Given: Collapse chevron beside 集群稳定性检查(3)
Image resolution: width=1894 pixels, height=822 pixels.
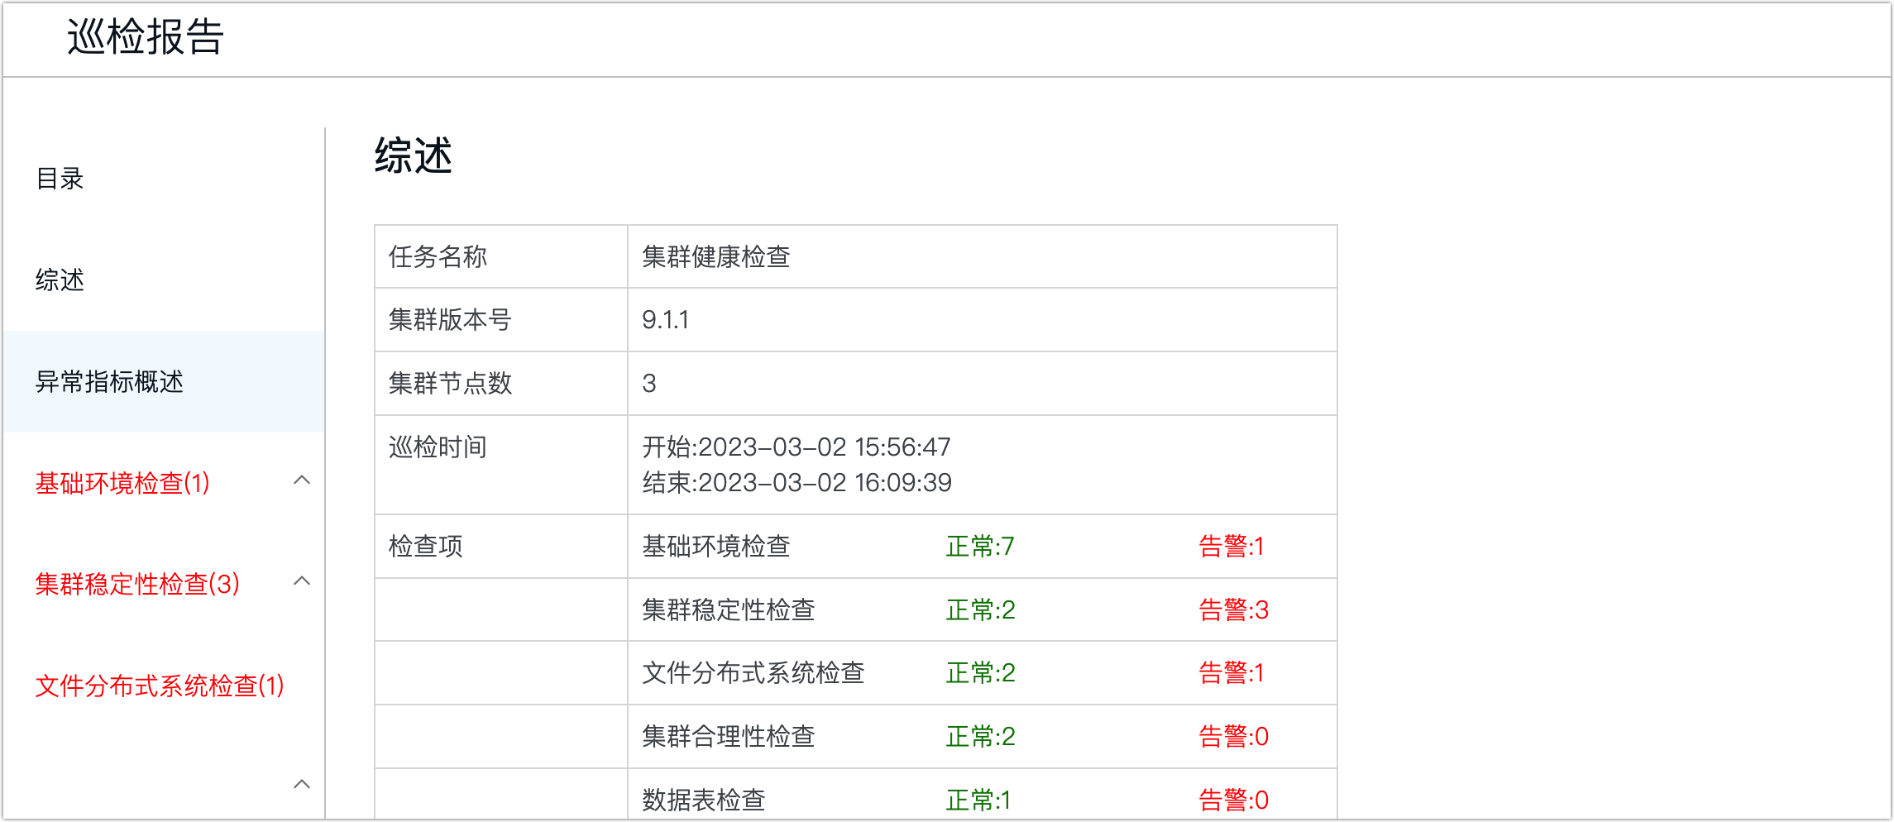Looking at the screenshot, I should coord(302,581).
